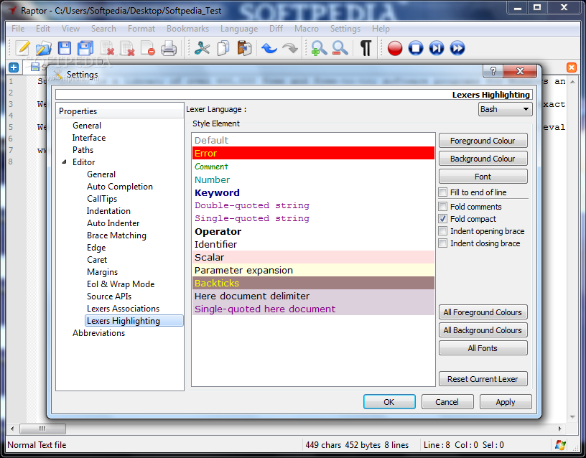
Task: Click the All Foreground Colours button
Action: point(483,312)
